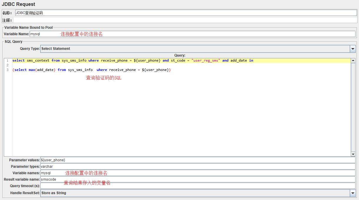The height and width of the screenshot is (200, 359).
Task: Click the 名称 name input field
Action: click(186, 13)
